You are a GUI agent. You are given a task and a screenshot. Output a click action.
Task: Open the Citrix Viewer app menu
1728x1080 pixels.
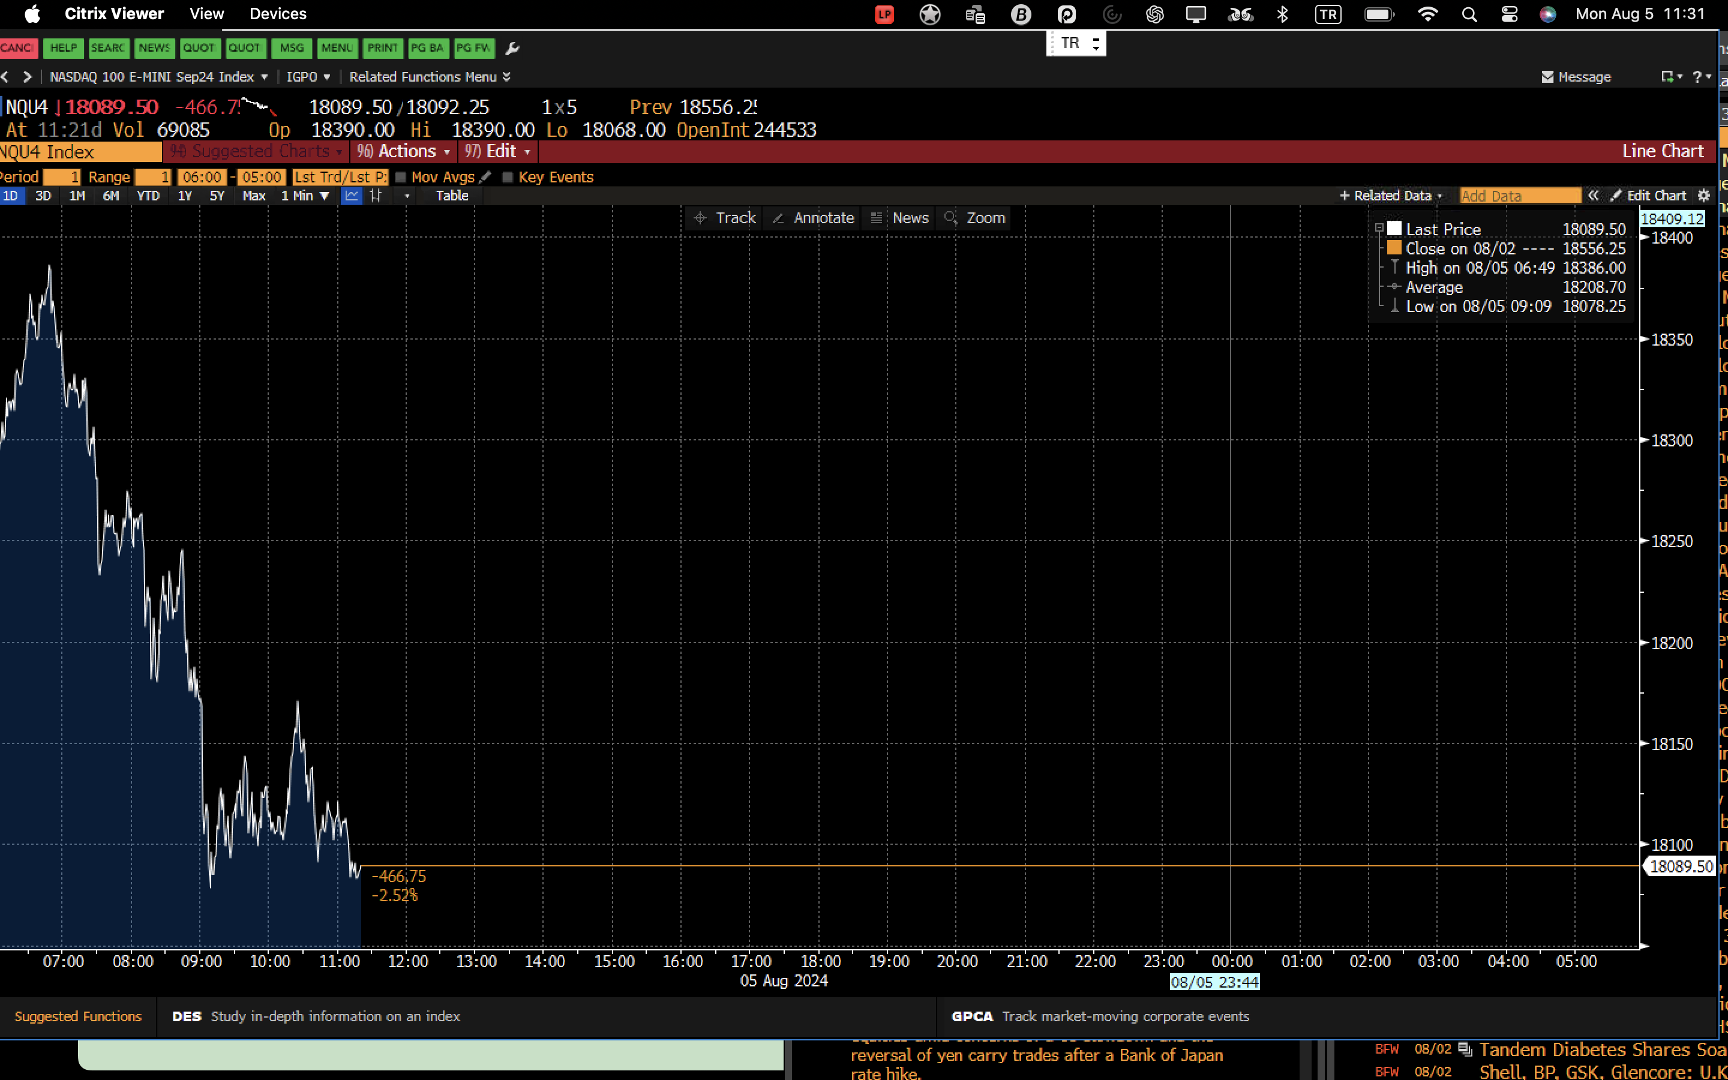pos(114,14)
